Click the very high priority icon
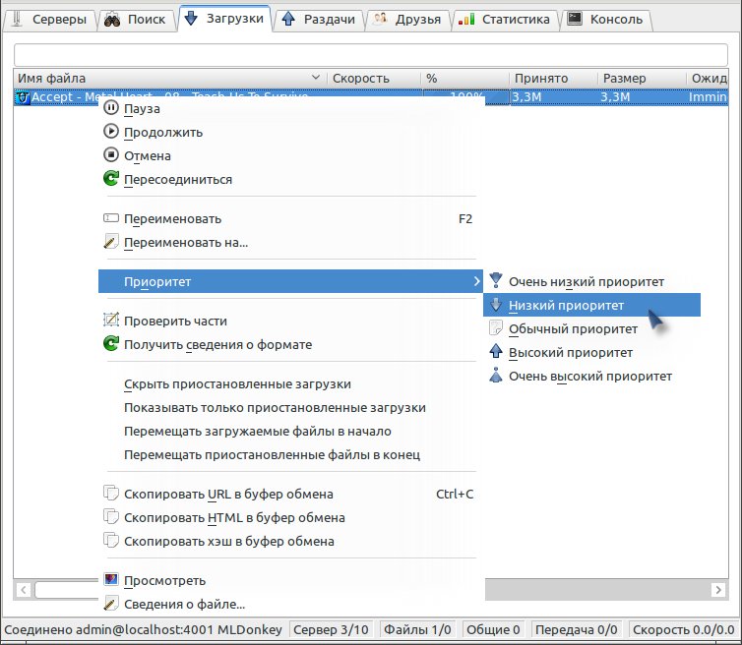Image resolution: width=742 pixels, height=645 pixels. coord(495,375)
